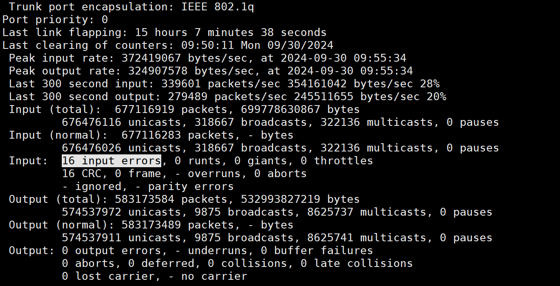
Task: Click the peak output rate value 324907578
Action: tap(158, 71)
